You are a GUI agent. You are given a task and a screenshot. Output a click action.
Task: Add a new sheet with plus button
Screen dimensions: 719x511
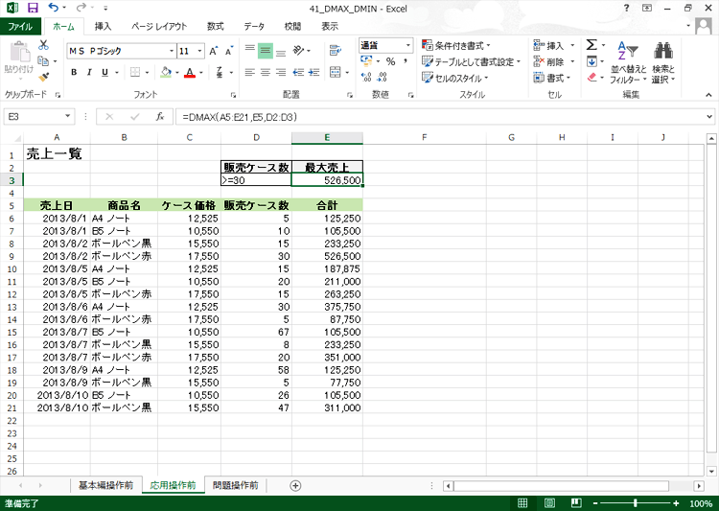coord(296,486)
